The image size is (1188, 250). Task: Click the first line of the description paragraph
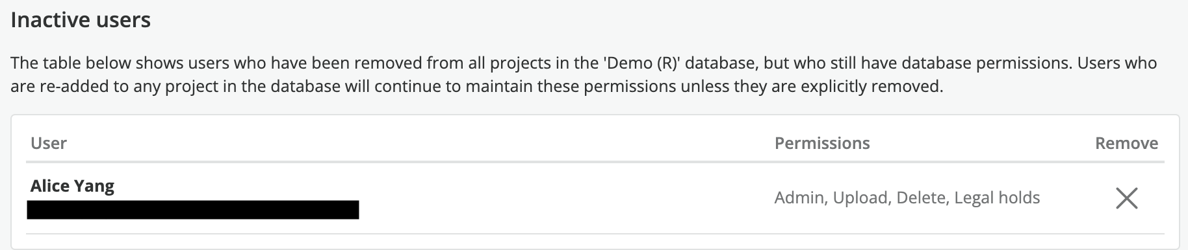coord(584,63)
